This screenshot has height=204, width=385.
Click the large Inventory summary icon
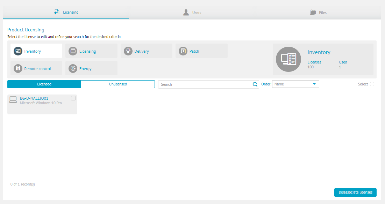click(288, 59)
